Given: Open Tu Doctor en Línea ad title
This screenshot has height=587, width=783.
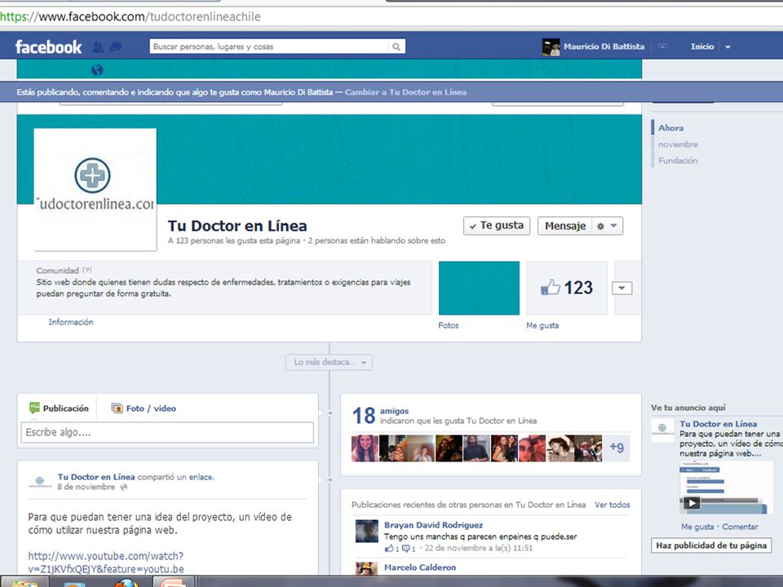Looking at the screenshot, I should [x=718, y=424].
